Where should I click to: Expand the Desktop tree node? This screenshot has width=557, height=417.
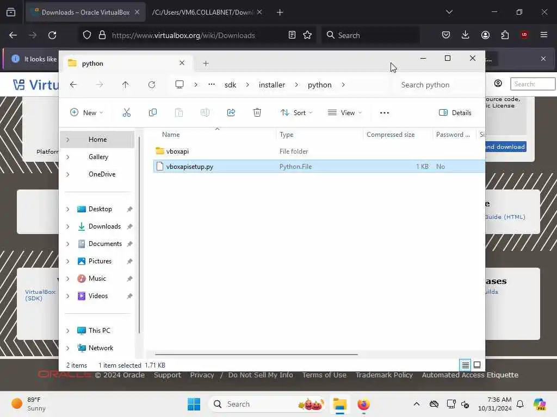[x=67, y=209]
